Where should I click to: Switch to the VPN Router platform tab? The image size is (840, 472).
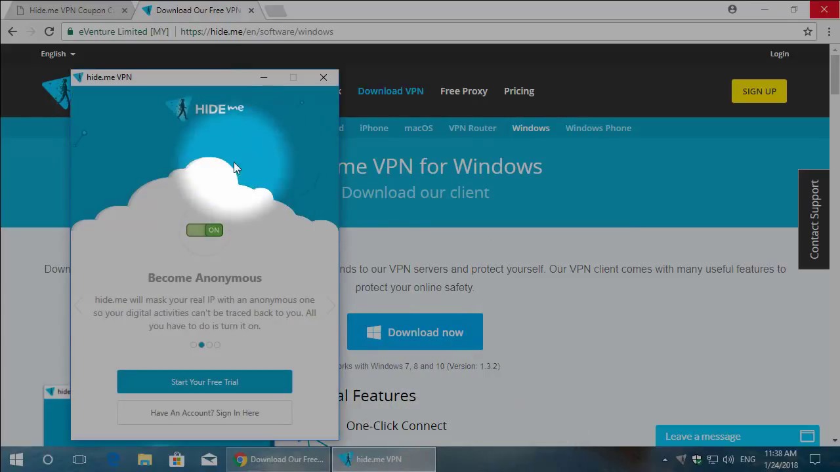pyautogui.click(x=472, y=128)
